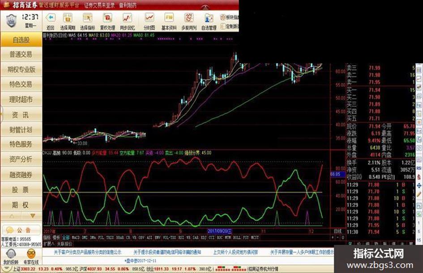Click the minus zoom button under 日线

pyautogui.click(x=338, y=237)
